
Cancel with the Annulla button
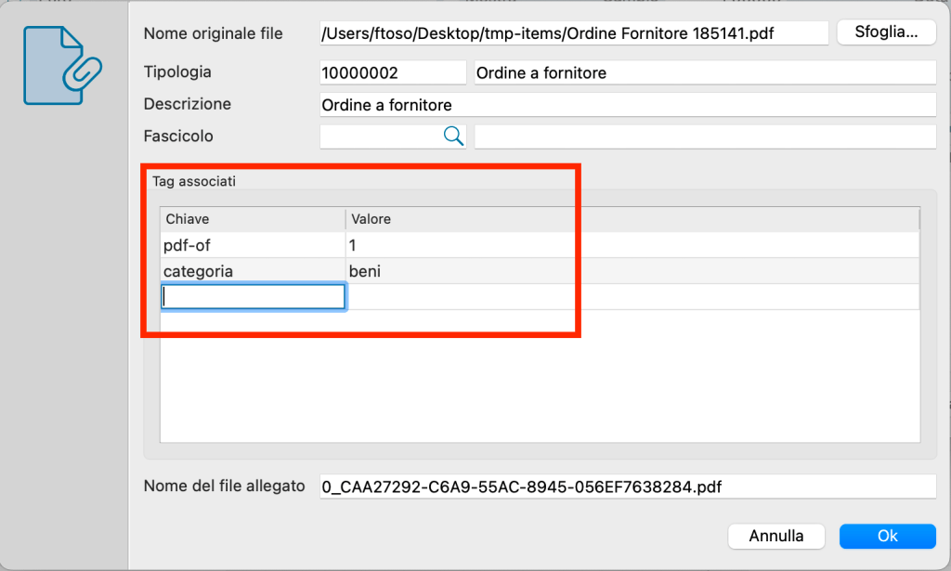pos(776,536)
